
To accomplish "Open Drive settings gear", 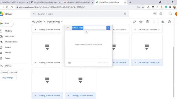I will point(161,14).
